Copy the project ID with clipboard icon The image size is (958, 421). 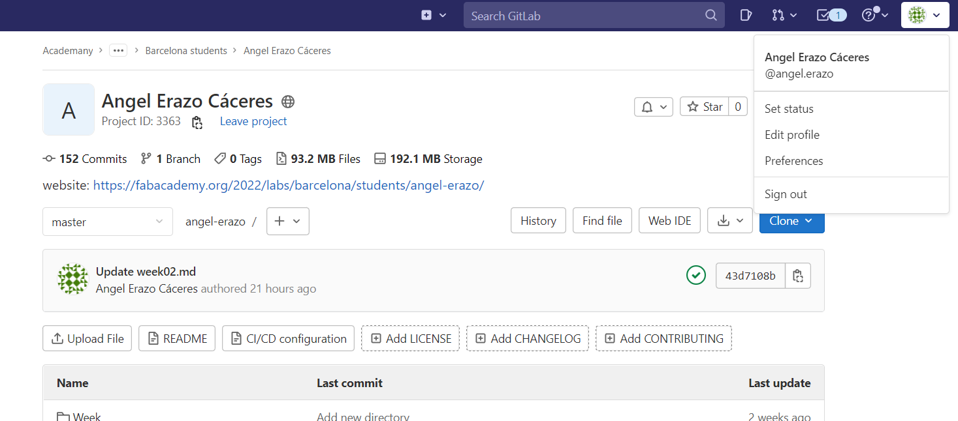[197, 122]
